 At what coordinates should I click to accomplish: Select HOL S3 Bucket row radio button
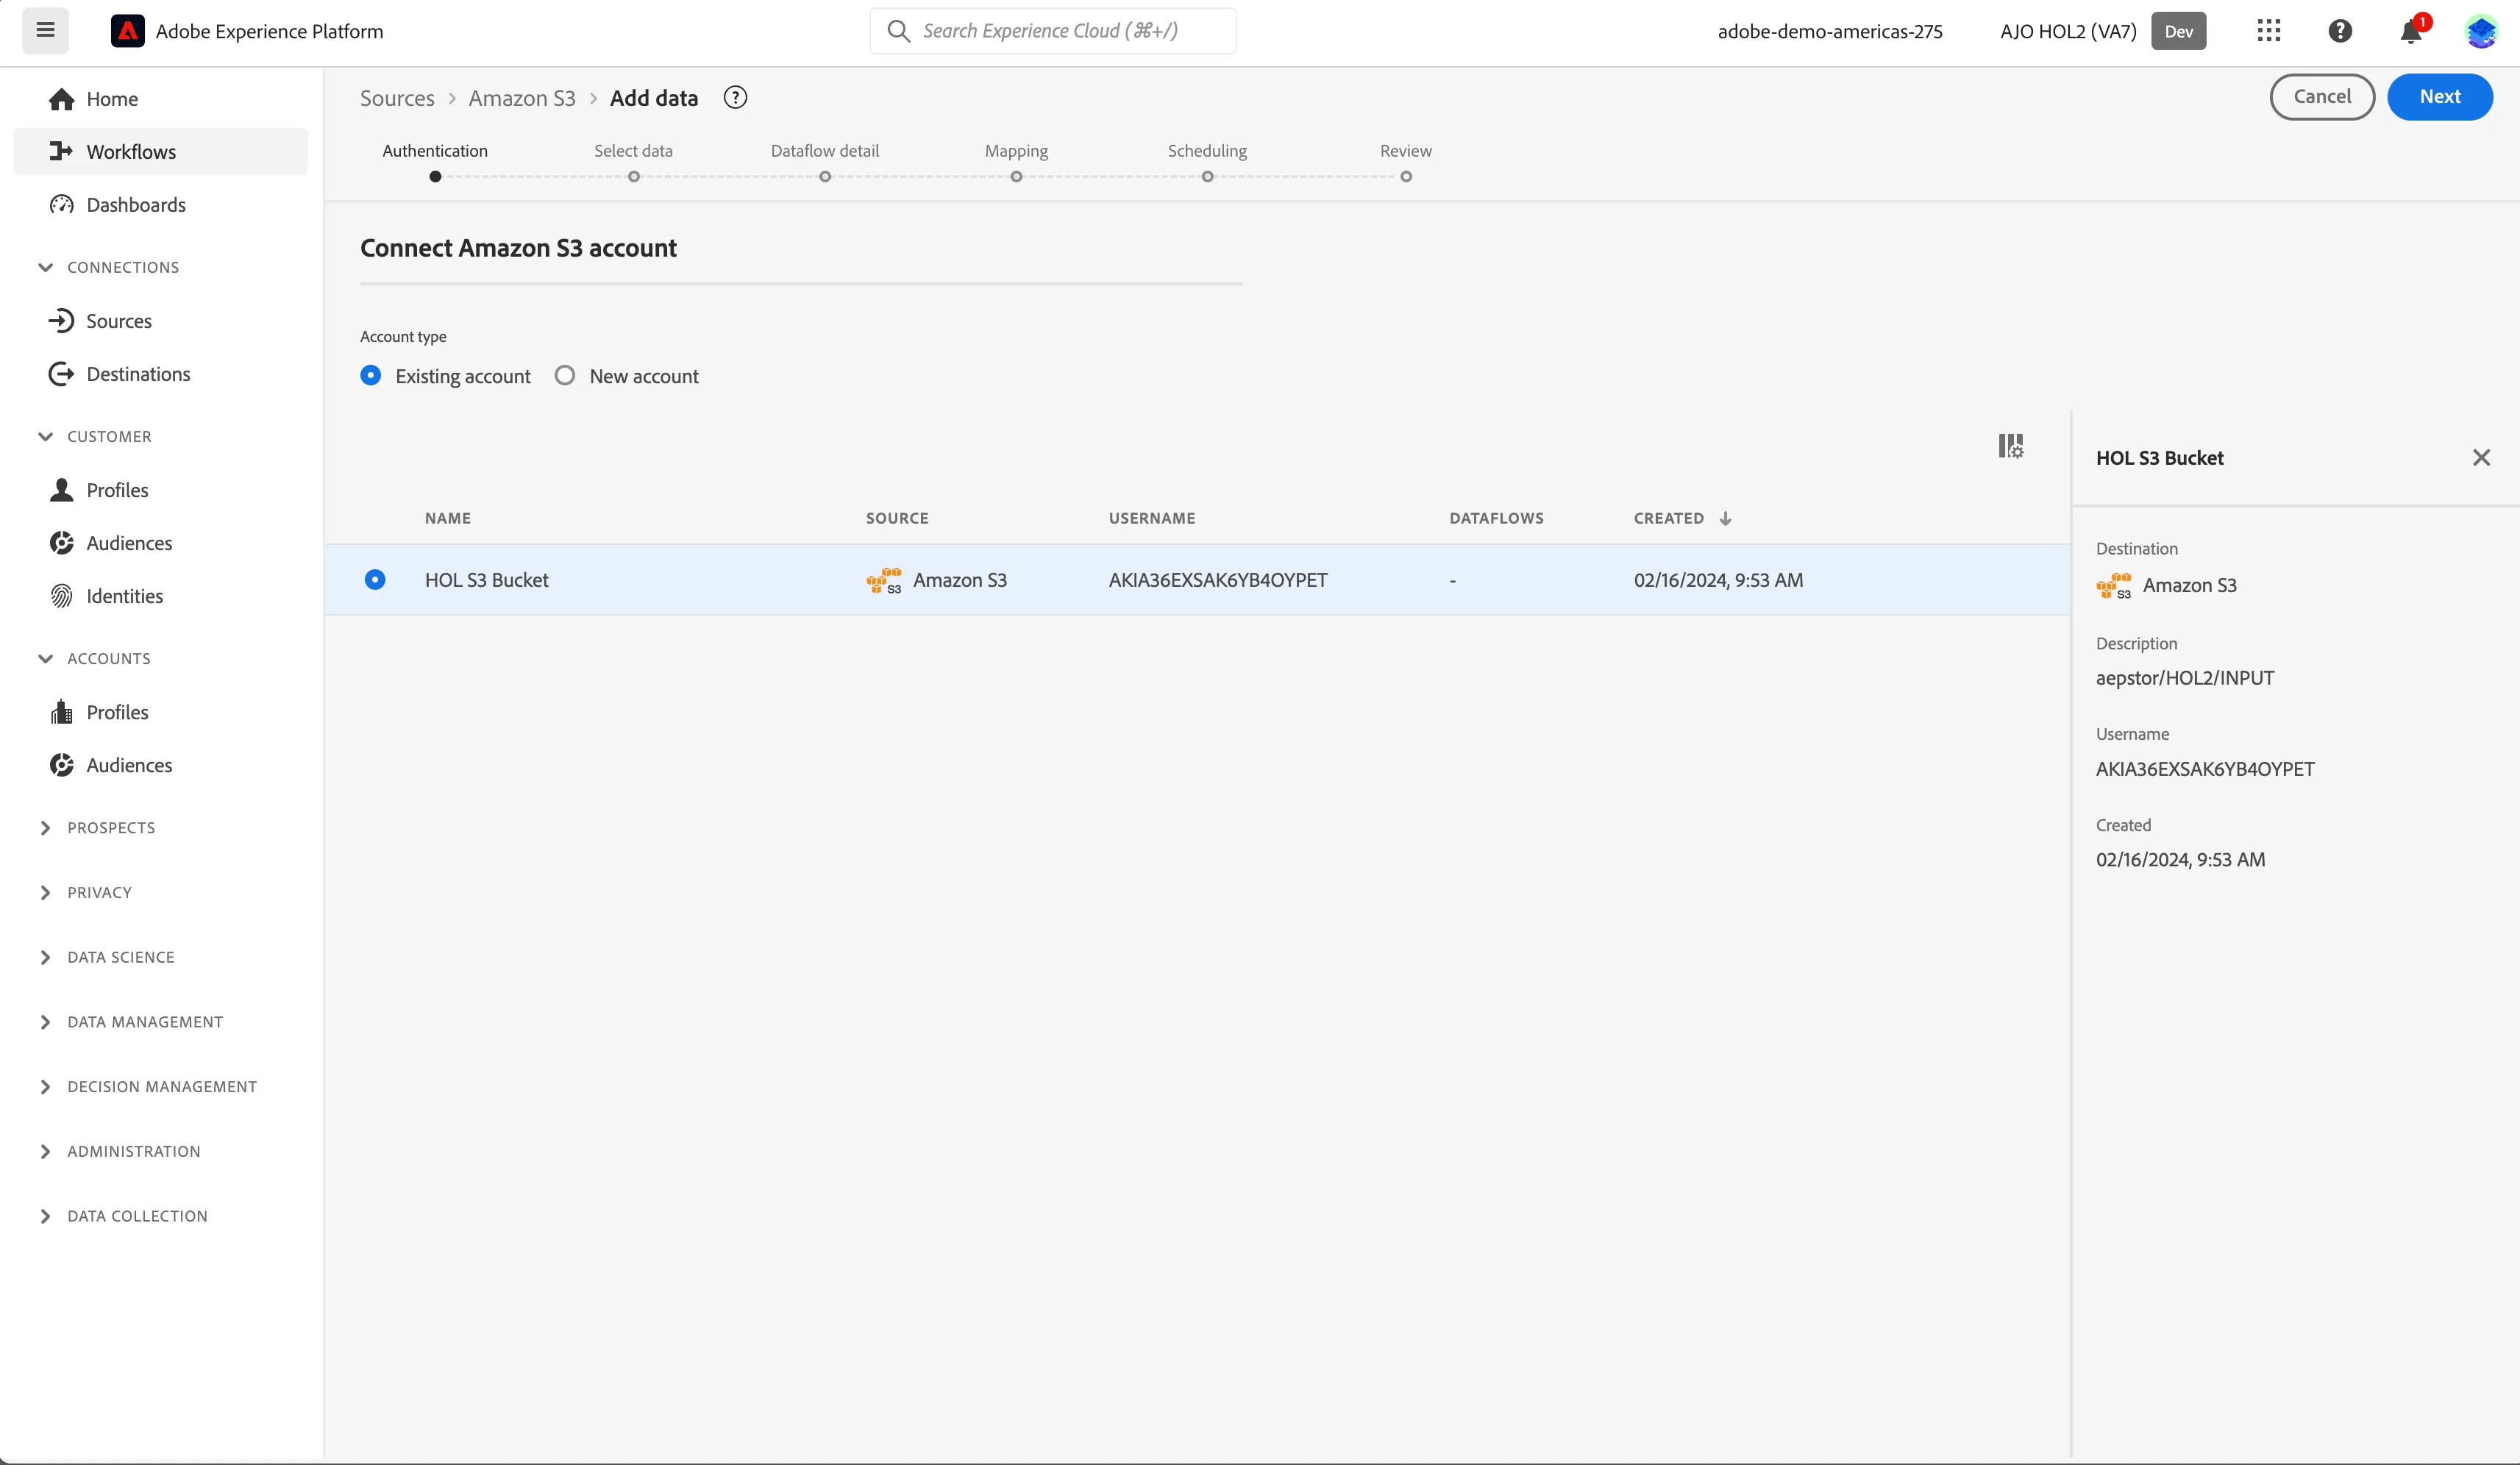tap(375, 580)
